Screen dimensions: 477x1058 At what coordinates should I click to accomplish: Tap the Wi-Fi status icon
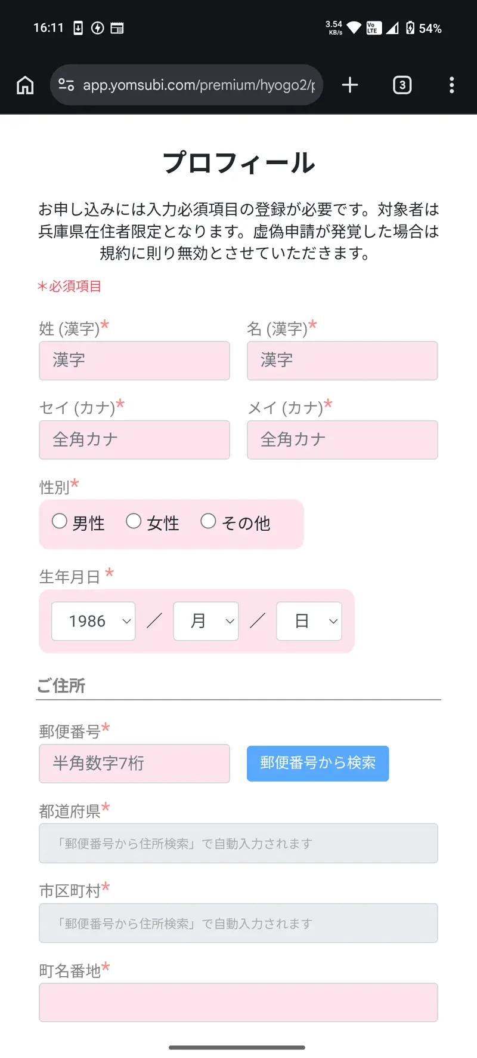coord(354,28)
